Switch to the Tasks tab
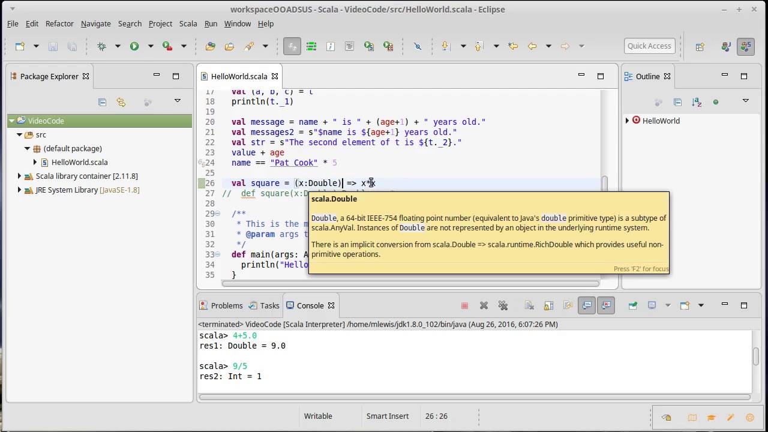This screenshot has width=768, height=432. [265, 305]
